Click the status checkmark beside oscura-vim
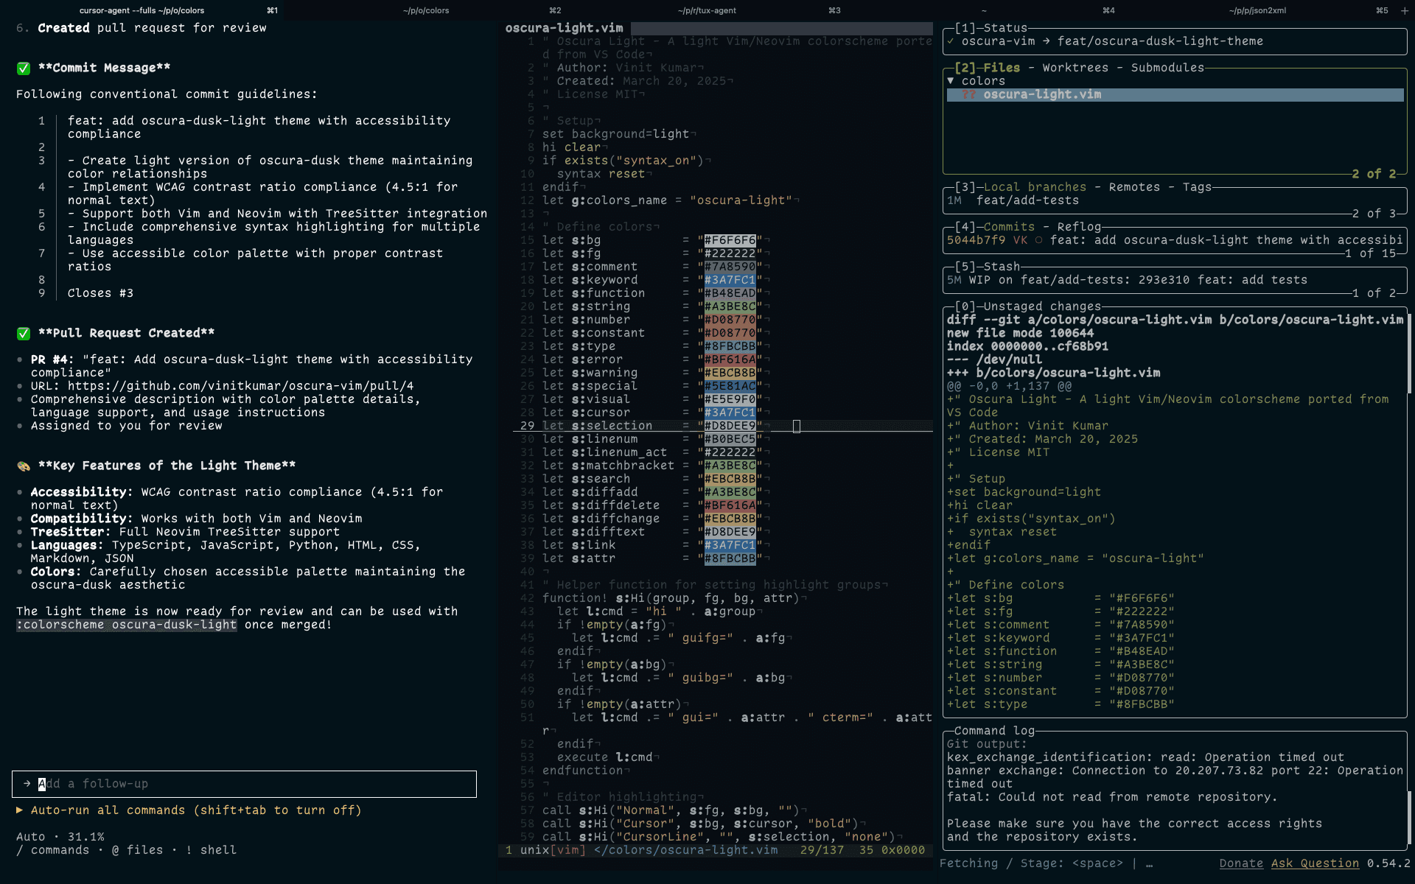The height and width of the screenshot is (884, 1415). pyautogui.click(x=951, y=42)
